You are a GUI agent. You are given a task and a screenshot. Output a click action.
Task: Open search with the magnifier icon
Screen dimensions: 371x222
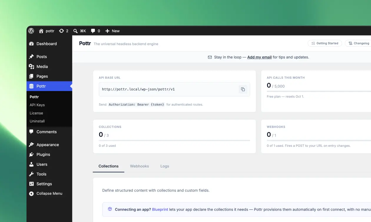tap(75, 31)
